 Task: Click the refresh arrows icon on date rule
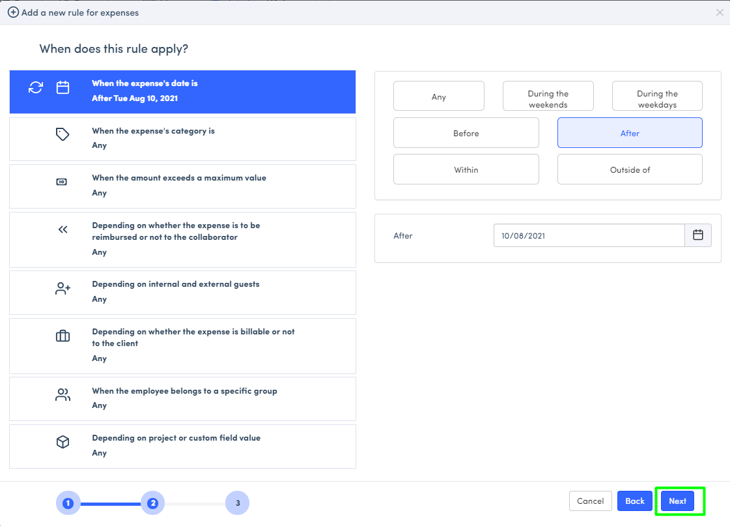36,87
